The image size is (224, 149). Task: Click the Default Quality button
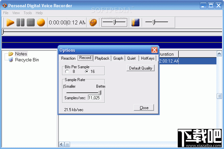[140, 68]
